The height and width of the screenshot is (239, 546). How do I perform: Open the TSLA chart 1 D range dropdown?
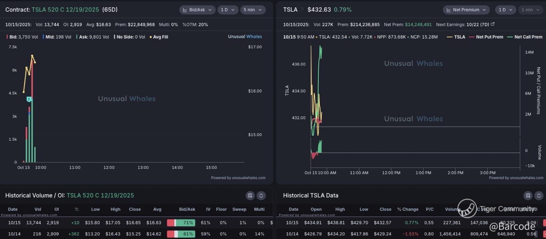click(x=505, y=10)
